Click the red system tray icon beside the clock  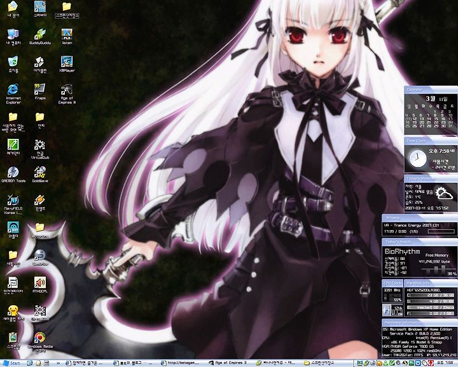[x=431, y=363]
